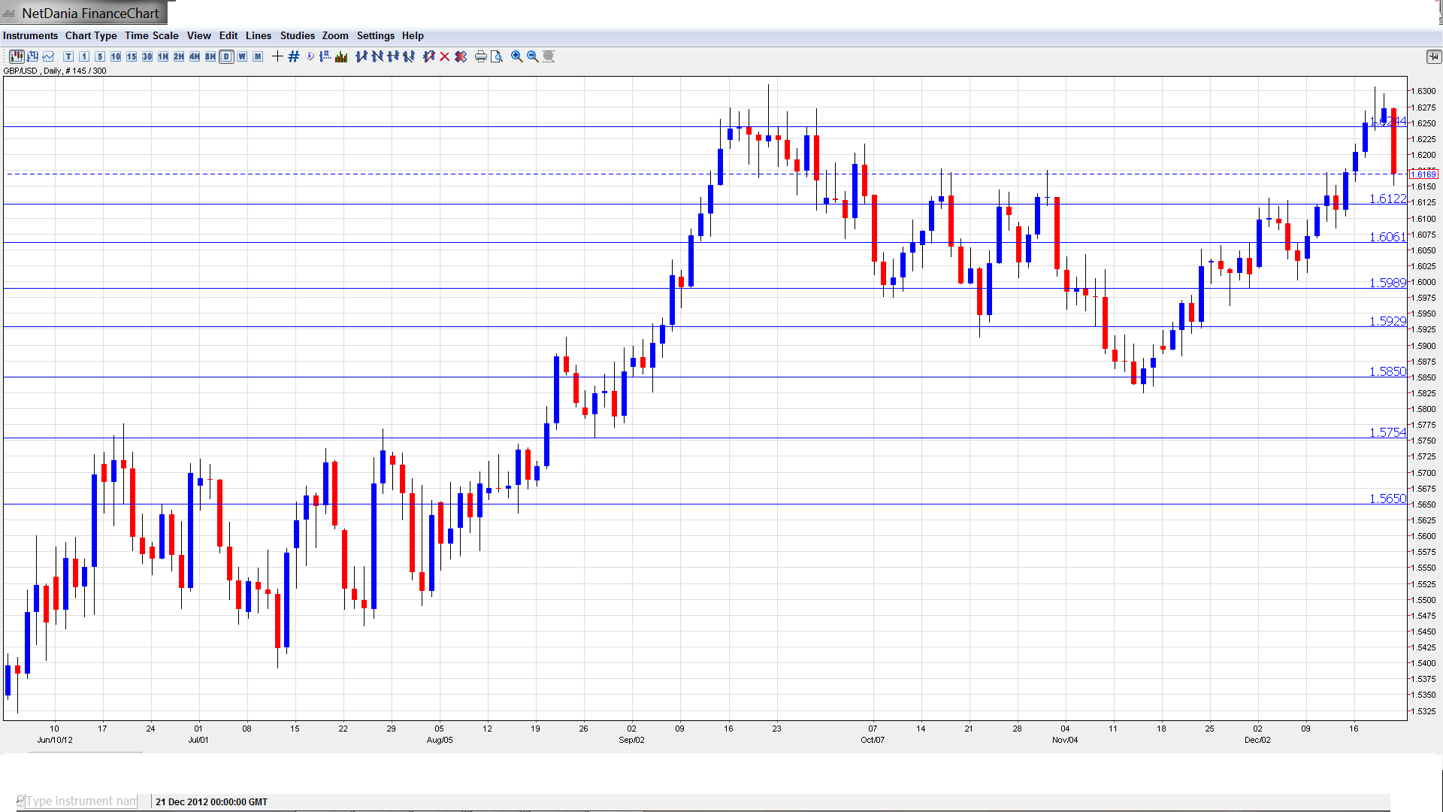1443x812 pixels.
Task: Click the instrument name search field
Action: click(81, 801)
